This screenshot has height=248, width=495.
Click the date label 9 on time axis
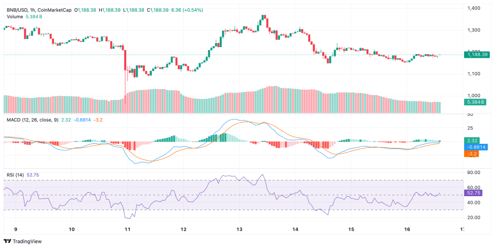point(15,229)
